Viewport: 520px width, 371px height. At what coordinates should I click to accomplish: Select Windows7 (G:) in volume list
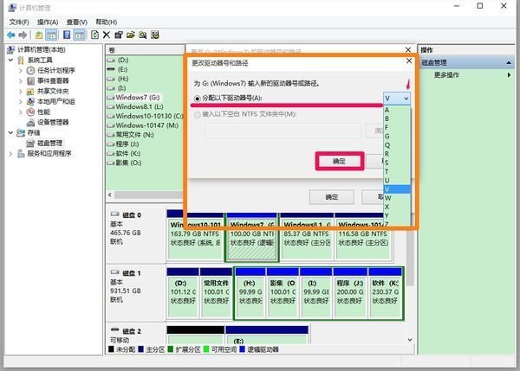click(x=138, y=98)
